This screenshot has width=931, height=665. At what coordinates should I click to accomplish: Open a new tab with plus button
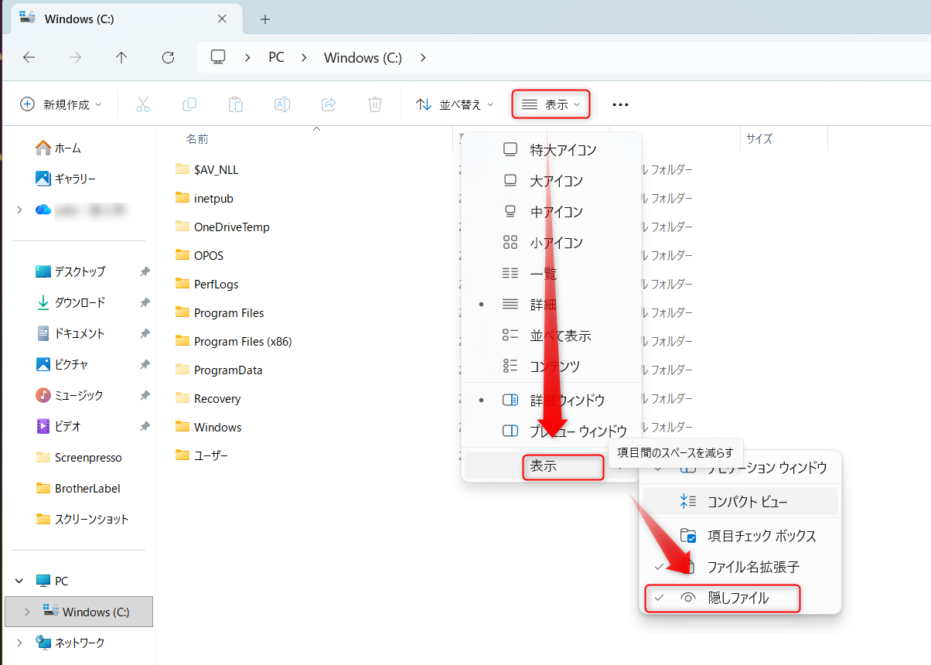tap(265, 19)
